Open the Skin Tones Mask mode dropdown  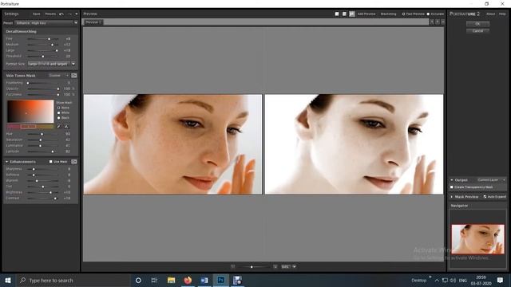58,76
